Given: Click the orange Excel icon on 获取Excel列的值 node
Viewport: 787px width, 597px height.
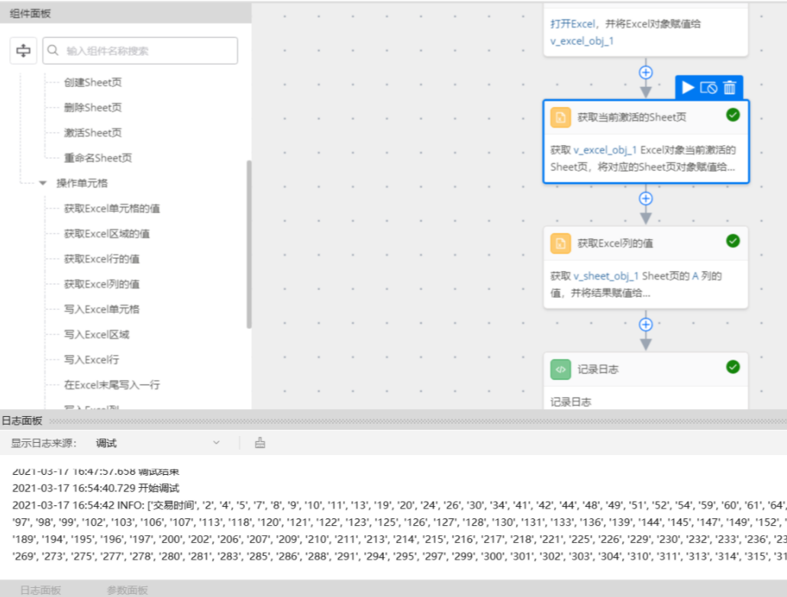Looking at the screenshot, I should point(560,244).
